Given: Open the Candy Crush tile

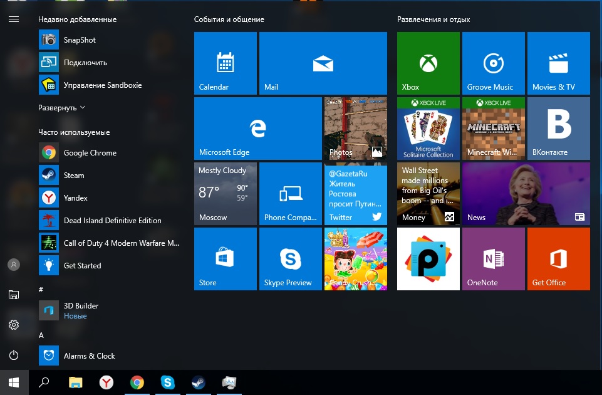Looking at the screenshot, I should point(356,259).
